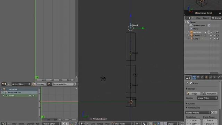Toggle Bone4 channel visibility eye
Screen dimensions: 222x125
point(30,95)
